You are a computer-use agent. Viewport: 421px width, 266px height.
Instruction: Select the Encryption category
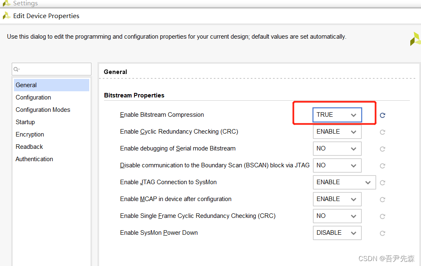coord(51,134)
